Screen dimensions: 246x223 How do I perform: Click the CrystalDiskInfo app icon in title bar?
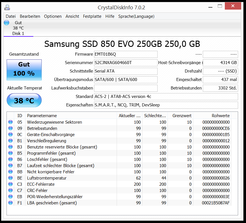[7, 7]
